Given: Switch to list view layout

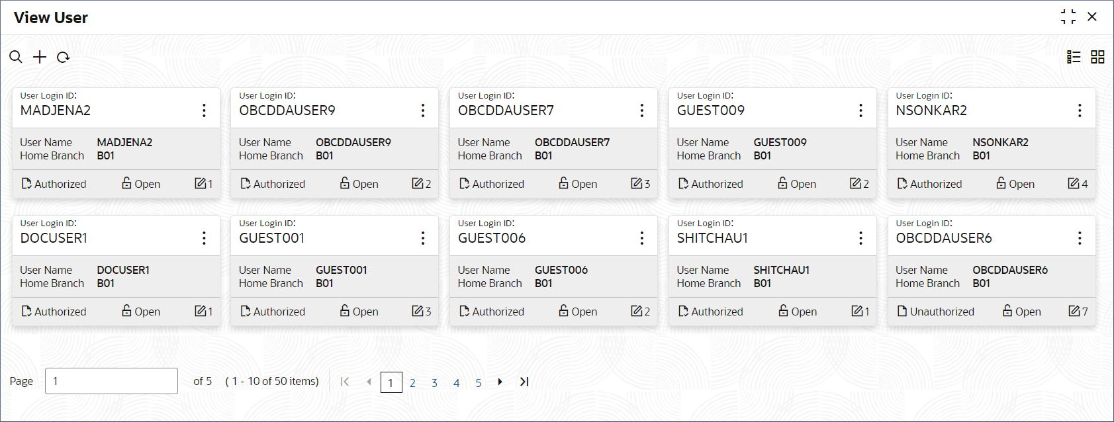Looking at the screenshot, I should (x=1074, y=57).
